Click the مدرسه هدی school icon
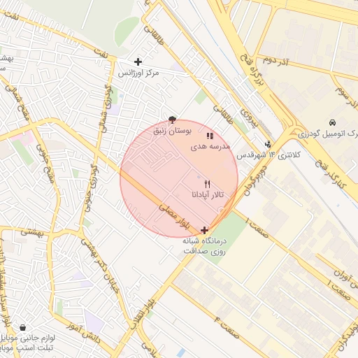This screenshot has width=358, height=358. (x=210, y=136)
